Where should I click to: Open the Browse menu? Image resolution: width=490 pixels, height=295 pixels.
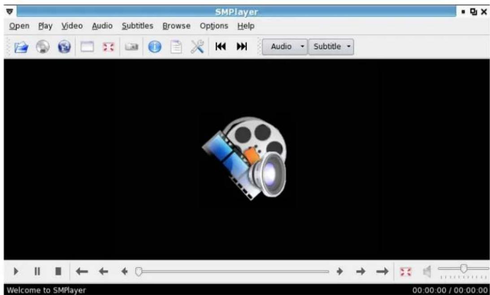point(176,26)
